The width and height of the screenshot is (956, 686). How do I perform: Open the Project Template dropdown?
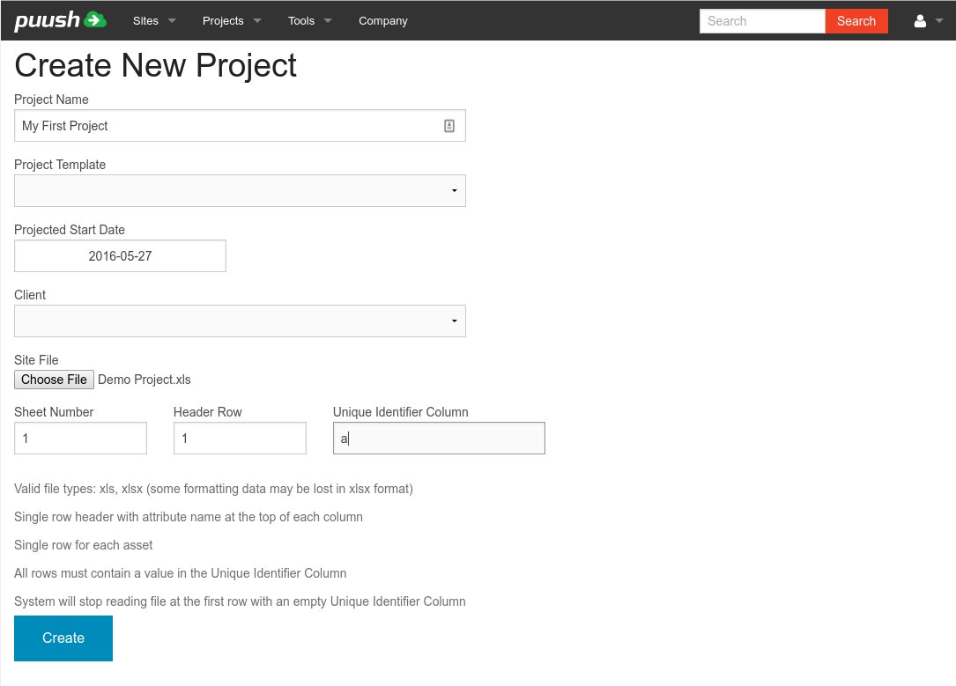[x=240, y=191]
